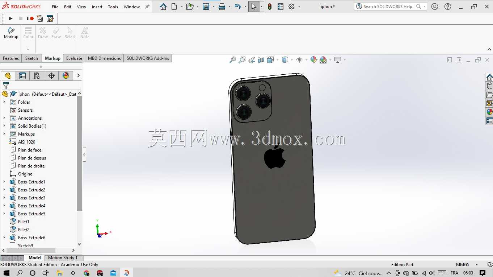Switch to the SOLIDWORKS Add-Ins tab

148,58
